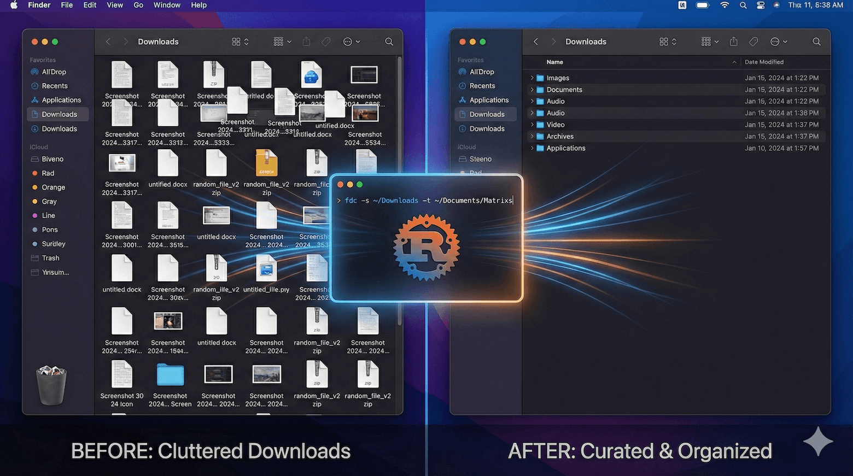Click the Rust gear logo in the terminal window

coord(426,248)
